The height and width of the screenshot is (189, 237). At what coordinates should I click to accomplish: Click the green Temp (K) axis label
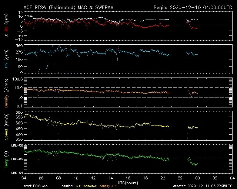coord(6,159)
